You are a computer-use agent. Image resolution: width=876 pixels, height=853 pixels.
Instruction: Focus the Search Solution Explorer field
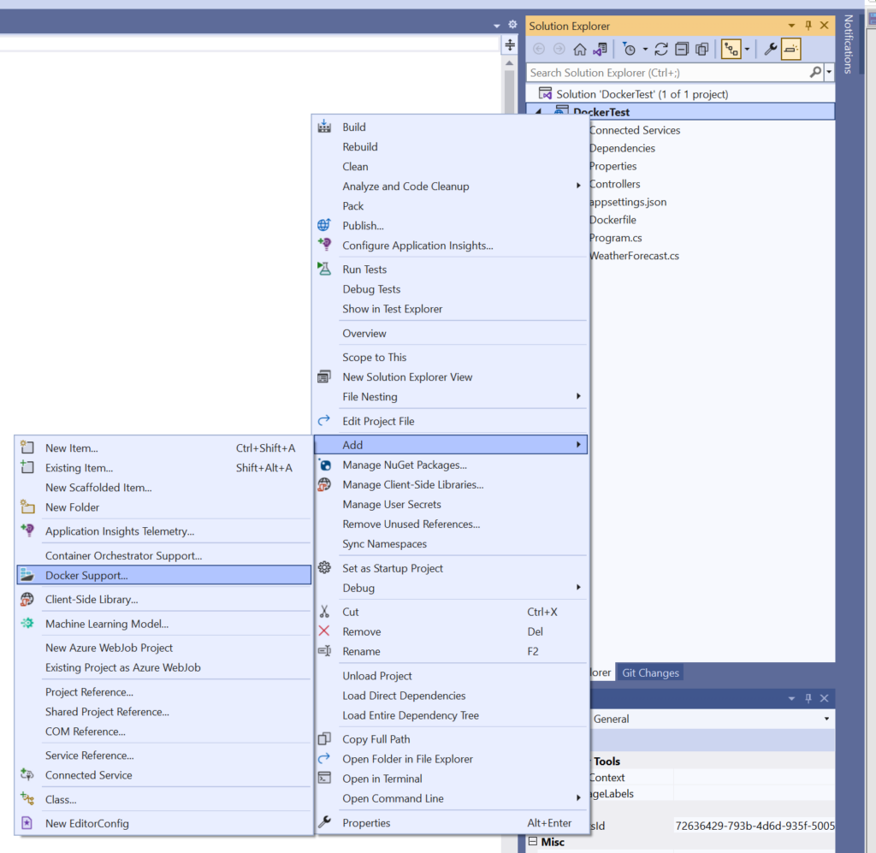[668, 73]
